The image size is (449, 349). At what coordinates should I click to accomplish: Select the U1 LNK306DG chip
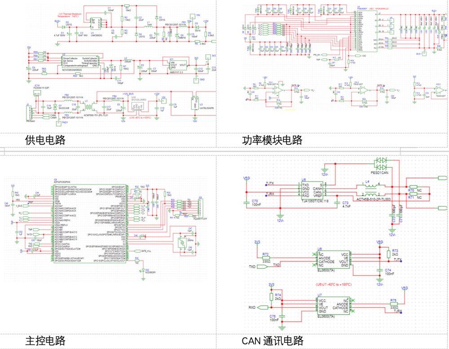[x=96, y=23]
